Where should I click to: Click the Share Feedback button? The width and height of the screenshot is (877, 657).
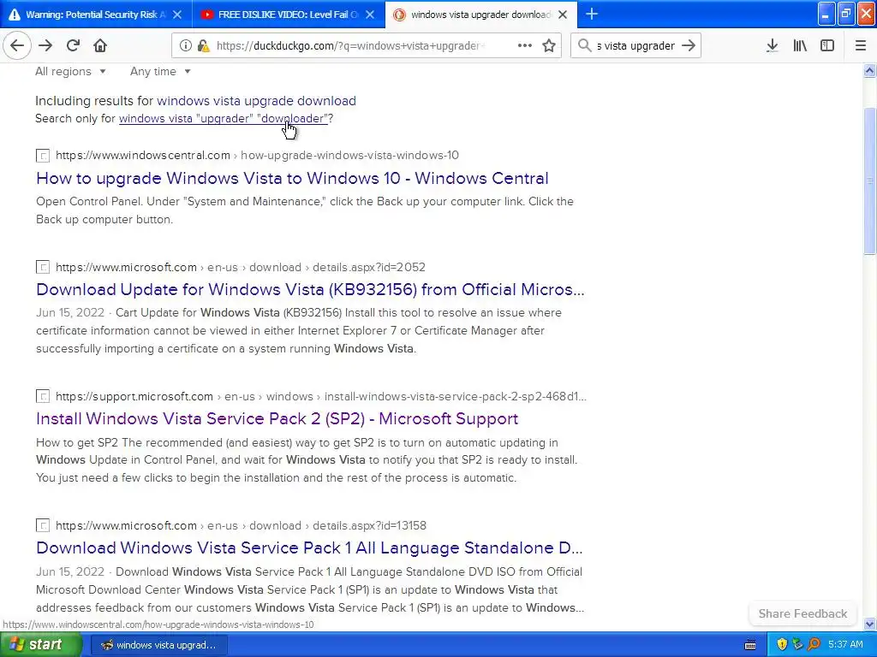point(802,613)
